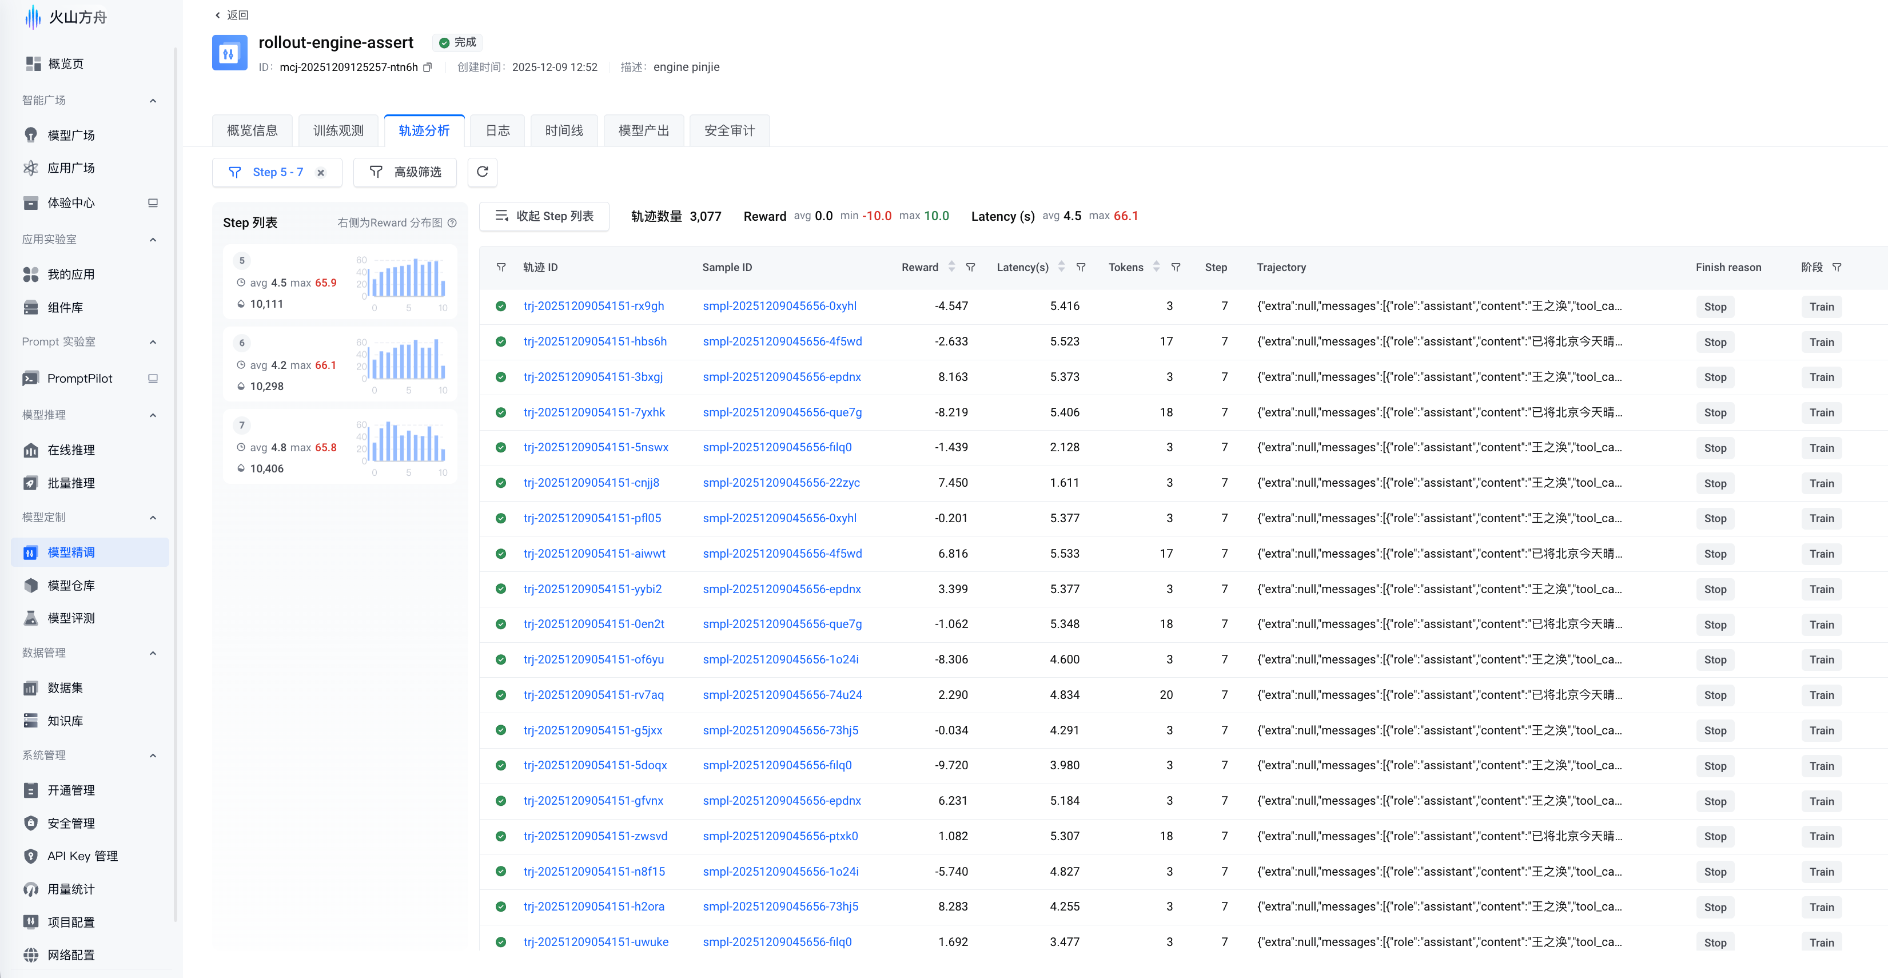Click the refresh icon next to 高级筛选
Image resolution: width=1888 pixels, height=978 pixels.
pyautogui.click(x=482, y=172)
